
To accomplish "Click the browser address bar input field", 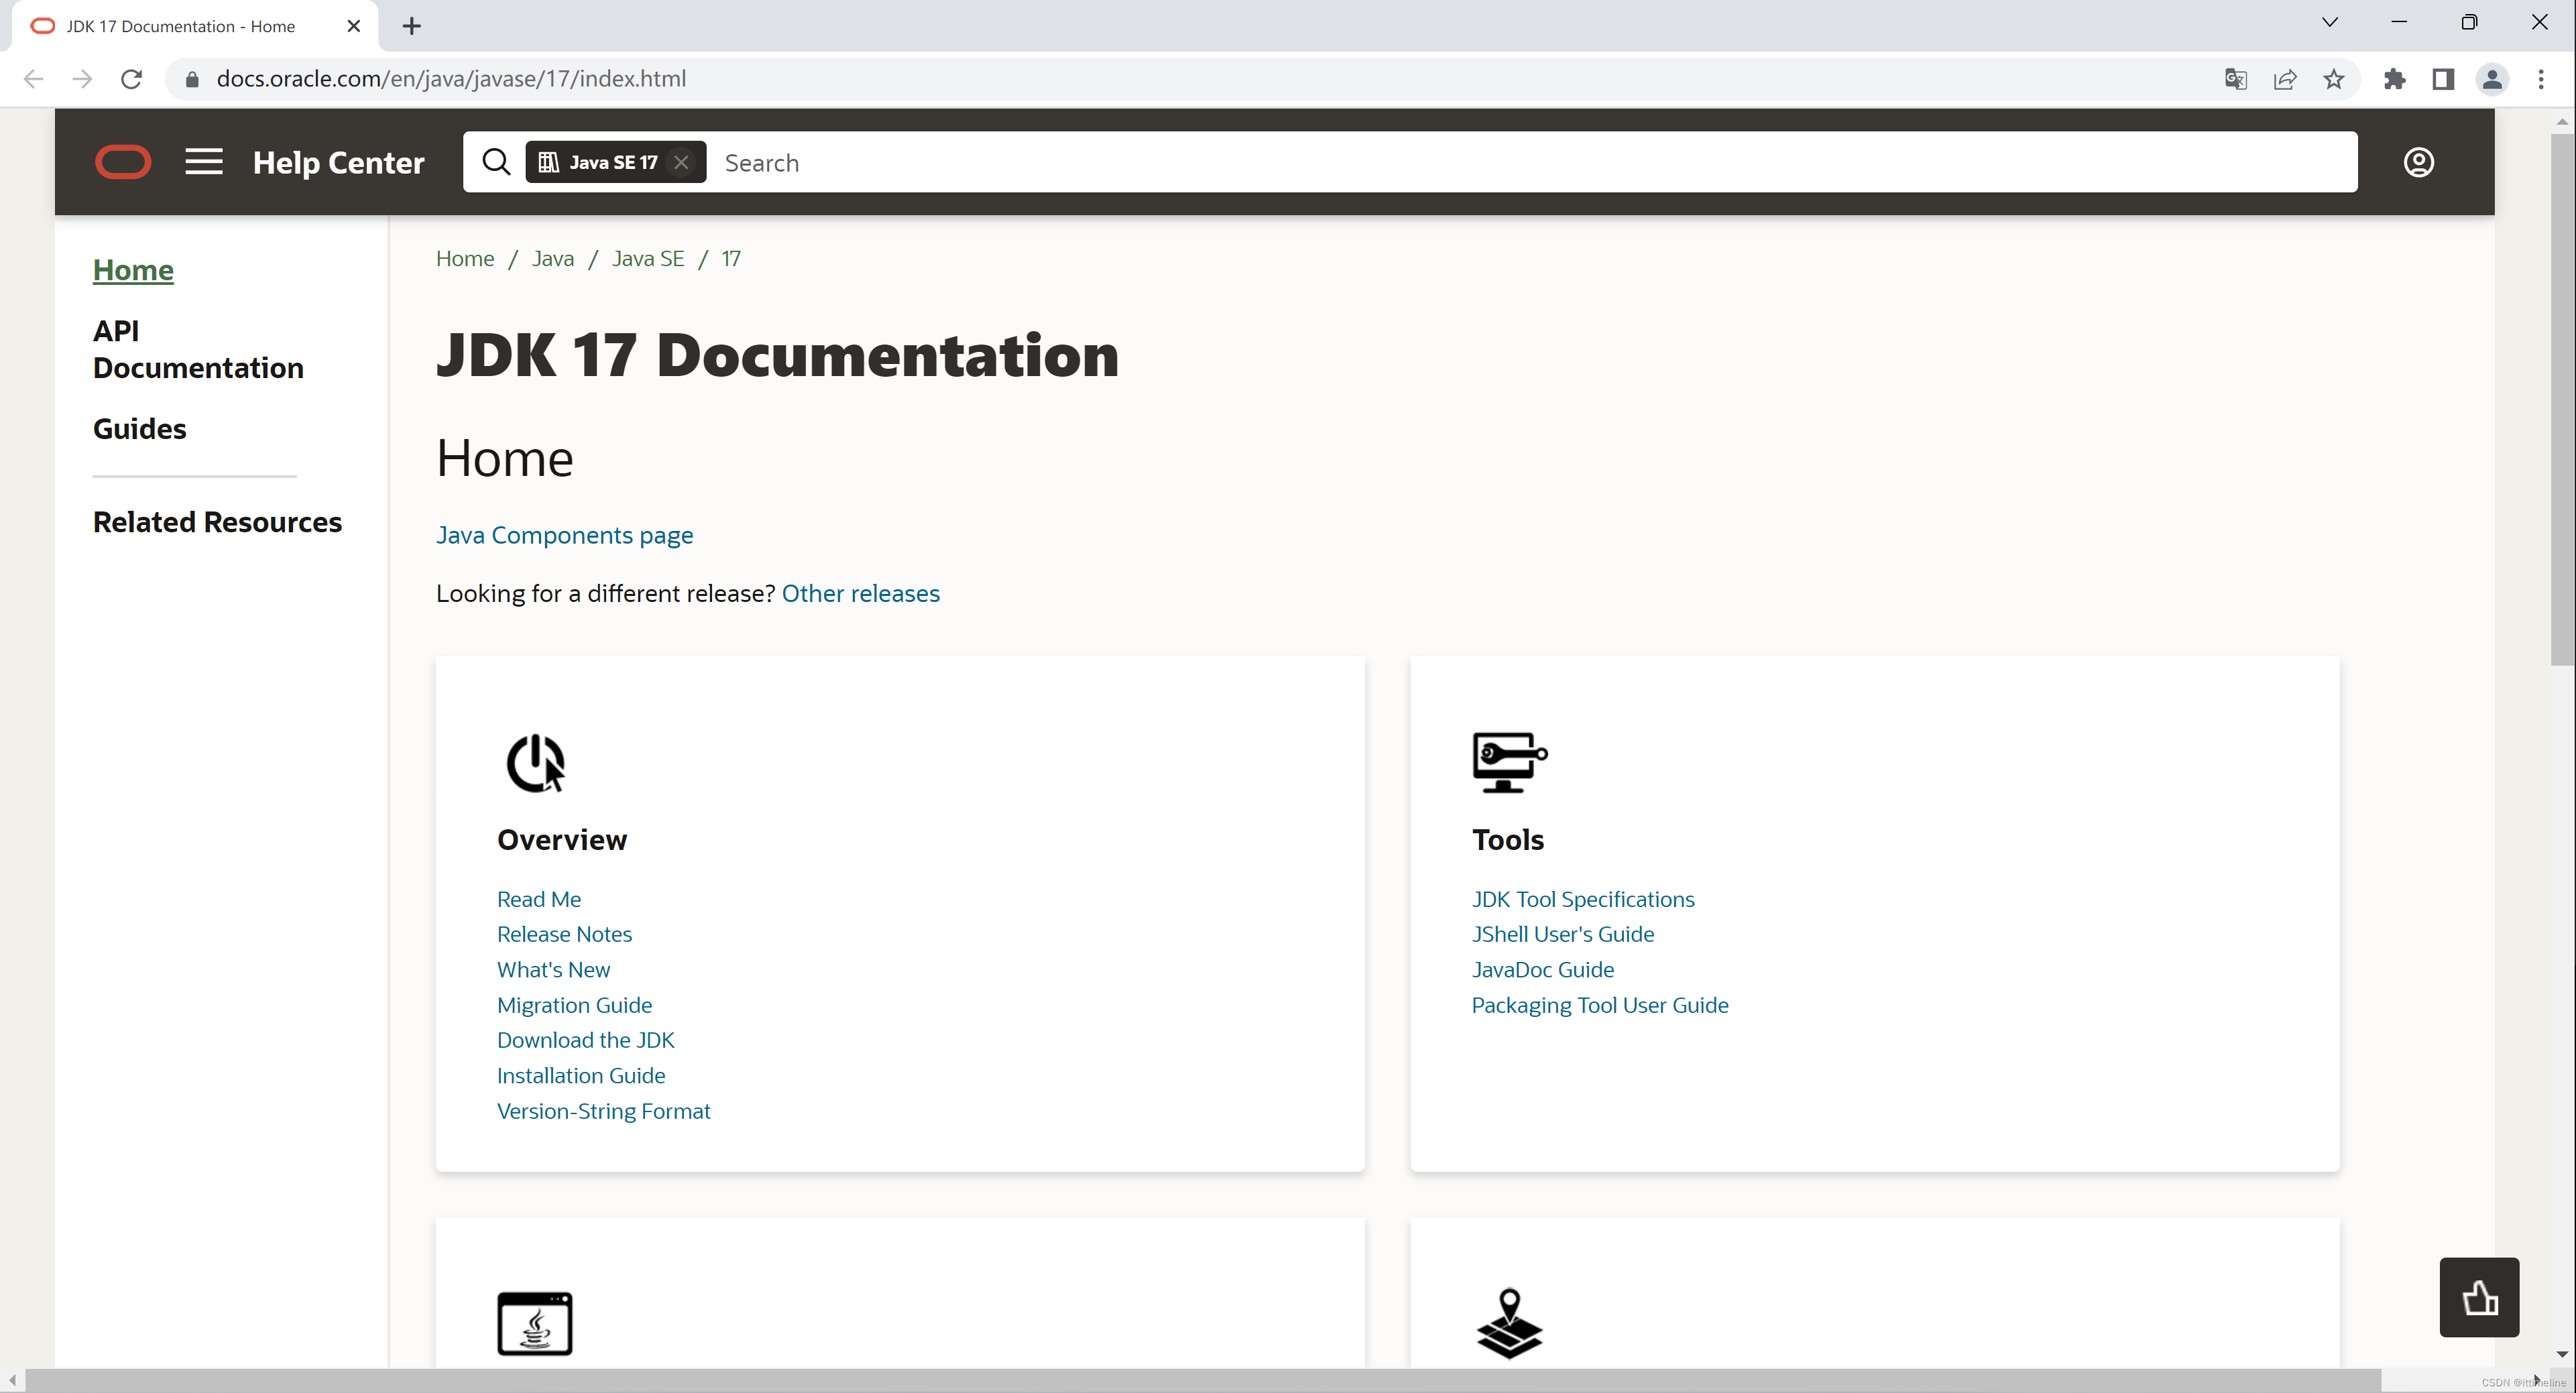I will (453, 79).
